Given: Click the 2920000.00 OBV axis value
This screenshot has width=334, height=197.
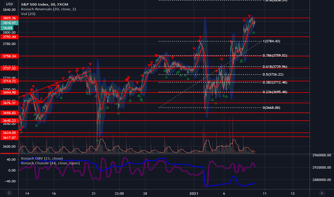Looking at the screenshot, I should [x=322, y=168].
